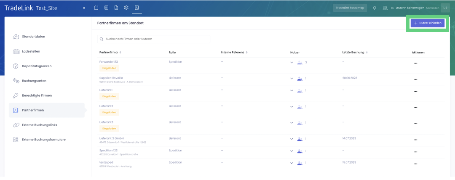This screenshot has width=455, height=180.
Task: Open the TradeLink Roadmap button
Action: (350, 8)
